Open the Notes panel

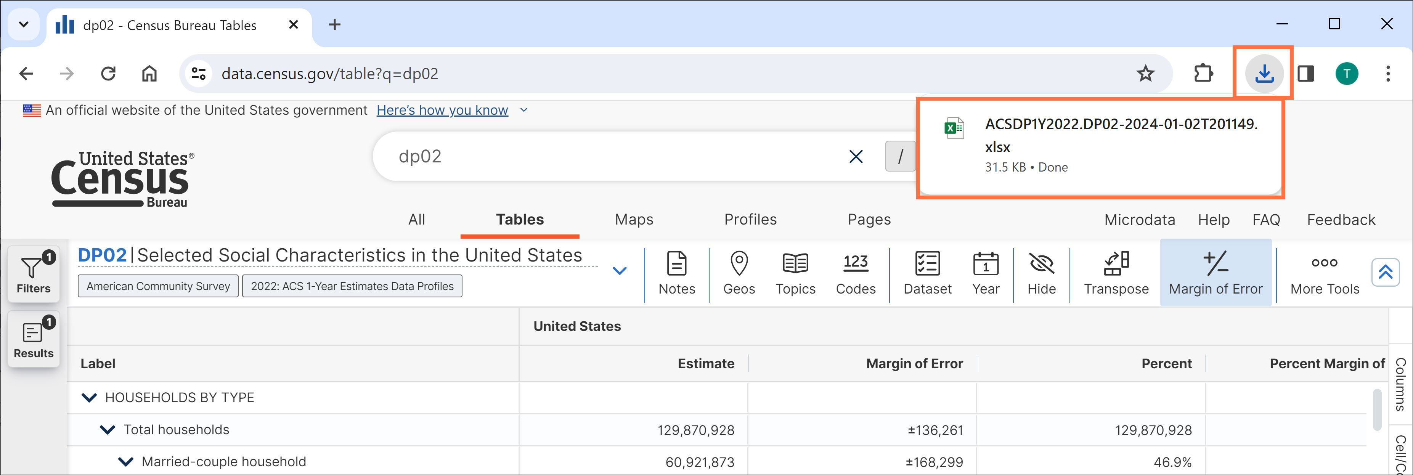click(676, 273)
